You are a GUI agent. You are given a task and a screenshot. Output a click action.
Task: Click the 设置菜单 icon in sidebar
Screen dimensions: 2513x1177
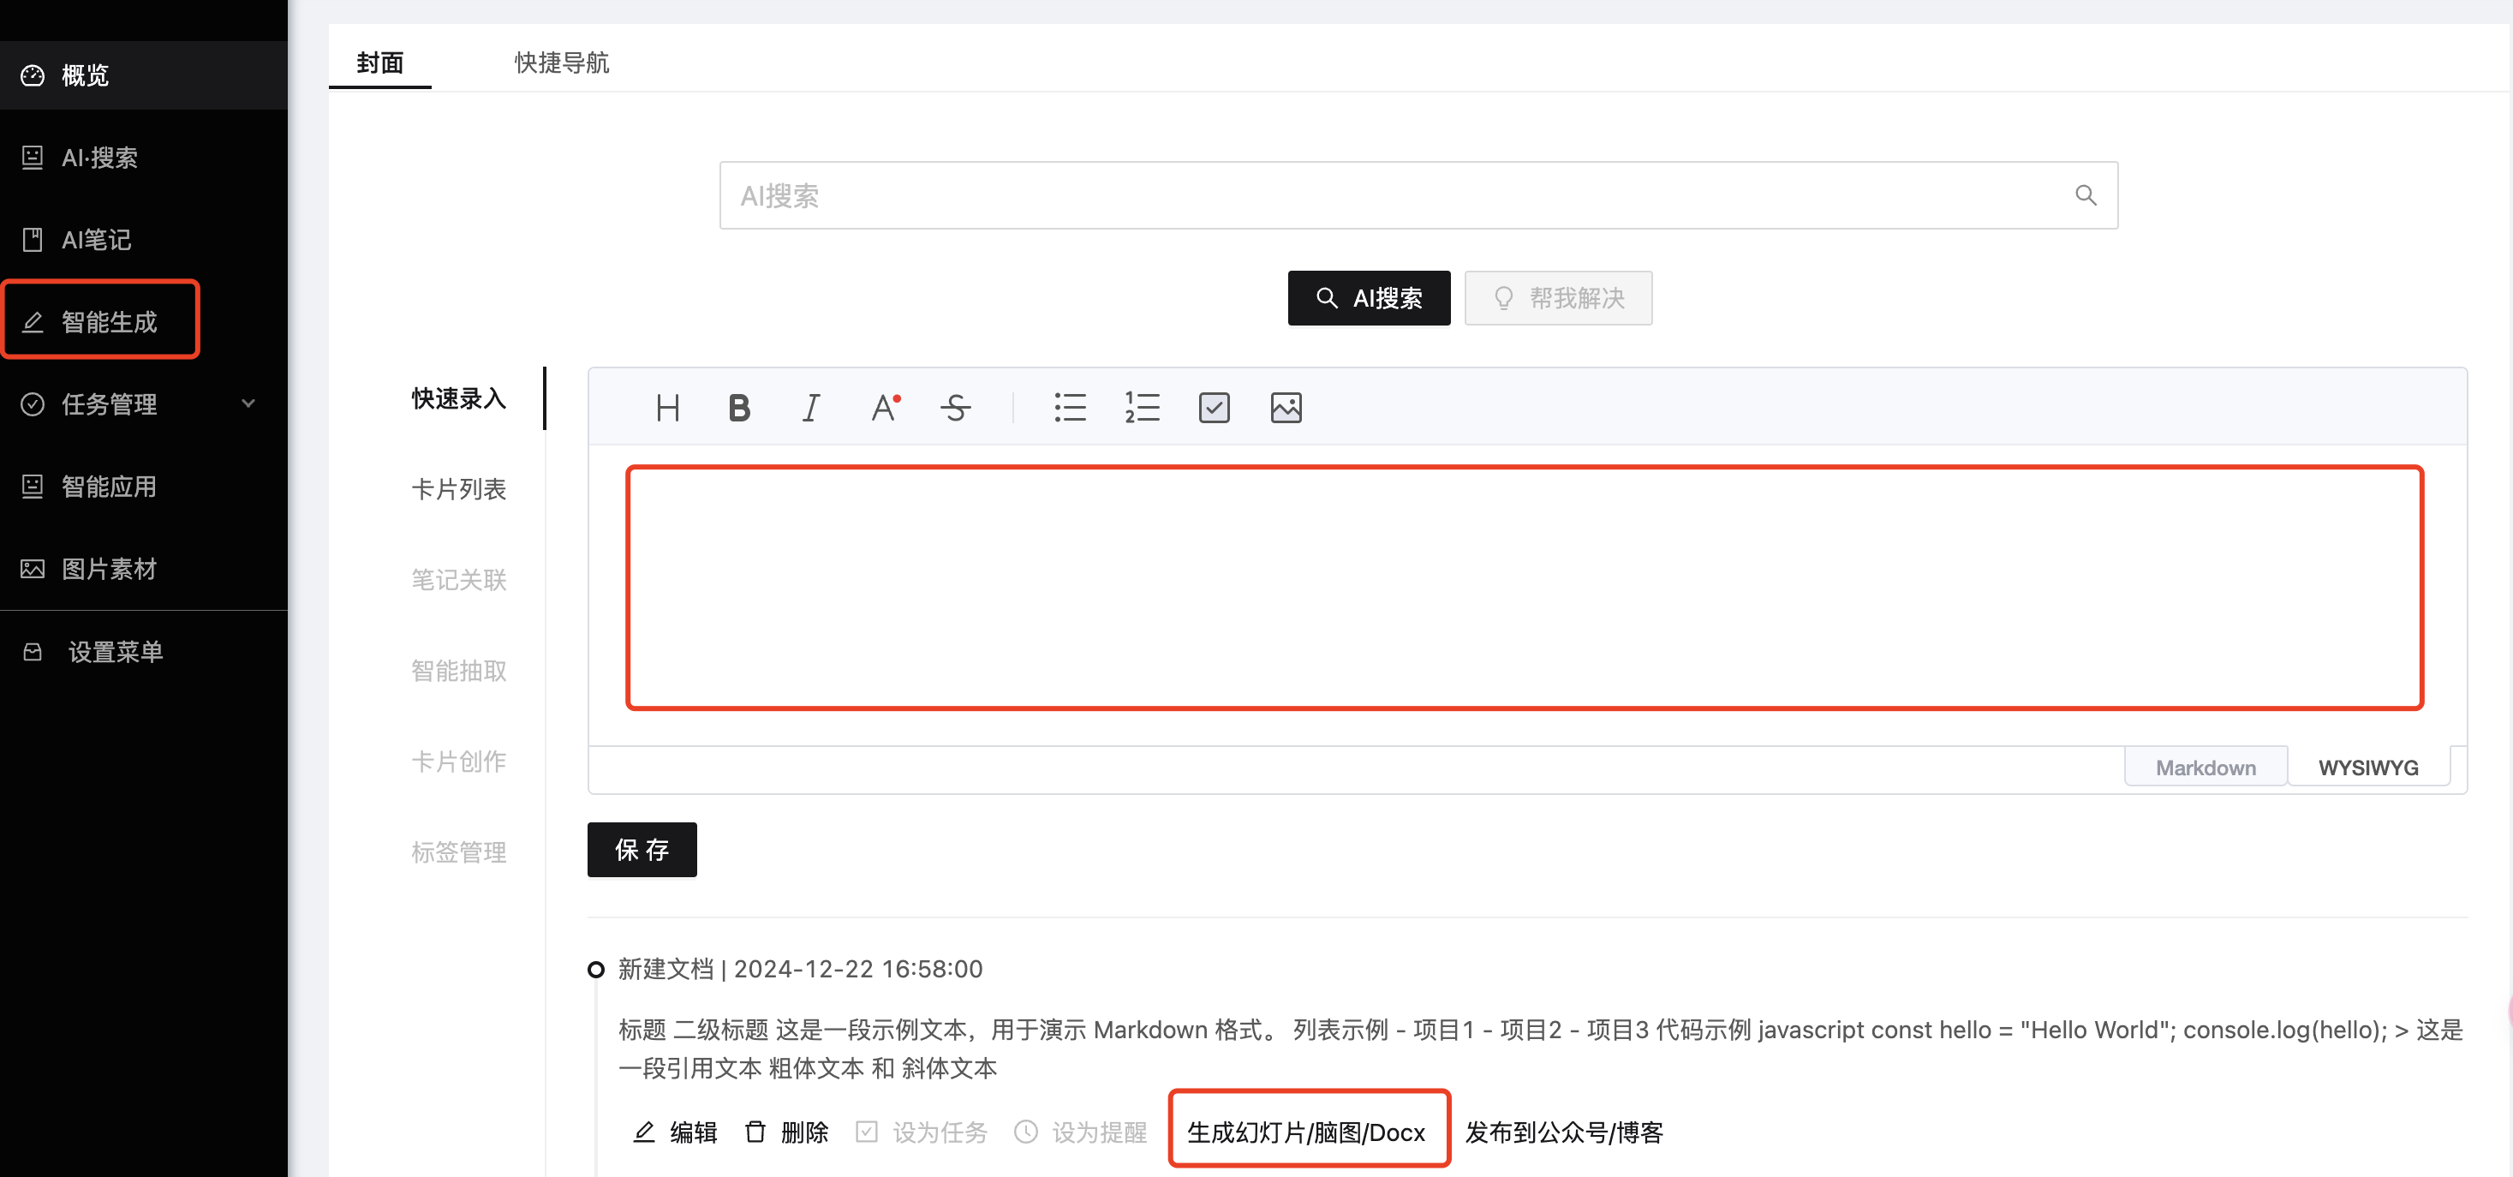33,651
